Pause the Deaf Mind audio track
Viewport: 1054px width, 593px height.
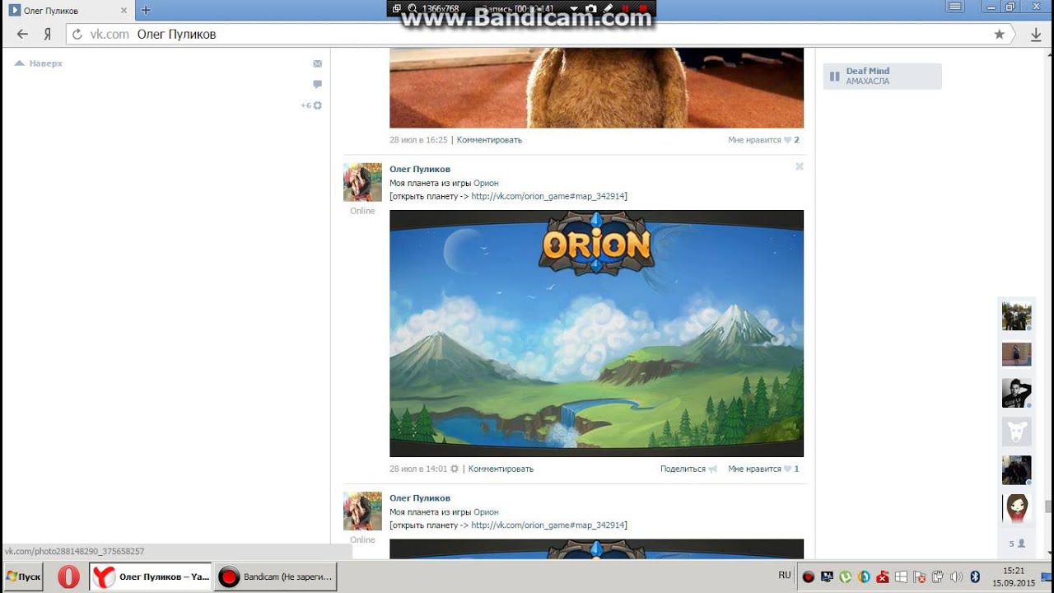[x=834, y=77]
